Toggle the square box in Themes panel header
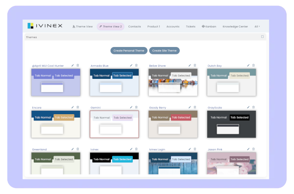 coord(262,37)
